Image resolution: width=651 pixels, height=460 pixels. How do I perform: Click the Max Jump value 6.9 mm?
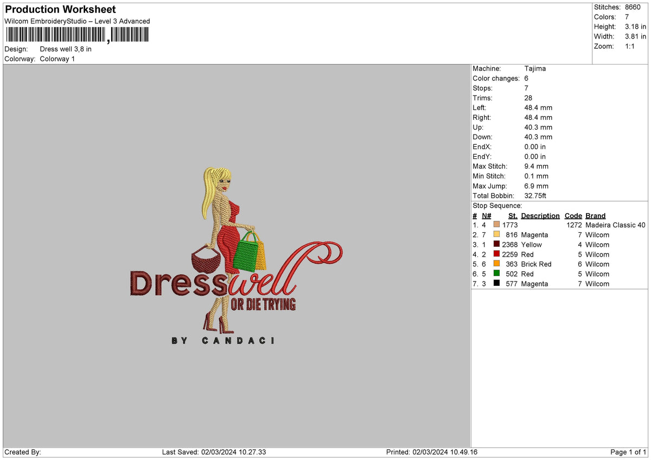click(537, 186)
